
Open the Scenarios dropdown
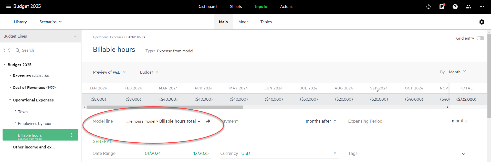tap(50, 22)
